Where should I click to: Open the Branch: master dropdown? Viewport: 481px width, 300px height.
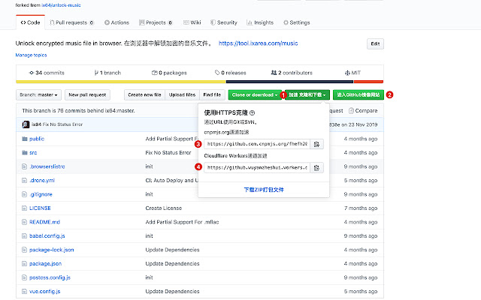[38, 95]
